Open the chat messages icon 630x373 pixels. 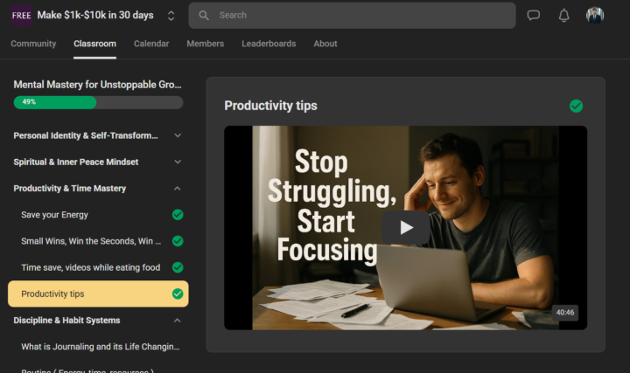tap(533, 15)
